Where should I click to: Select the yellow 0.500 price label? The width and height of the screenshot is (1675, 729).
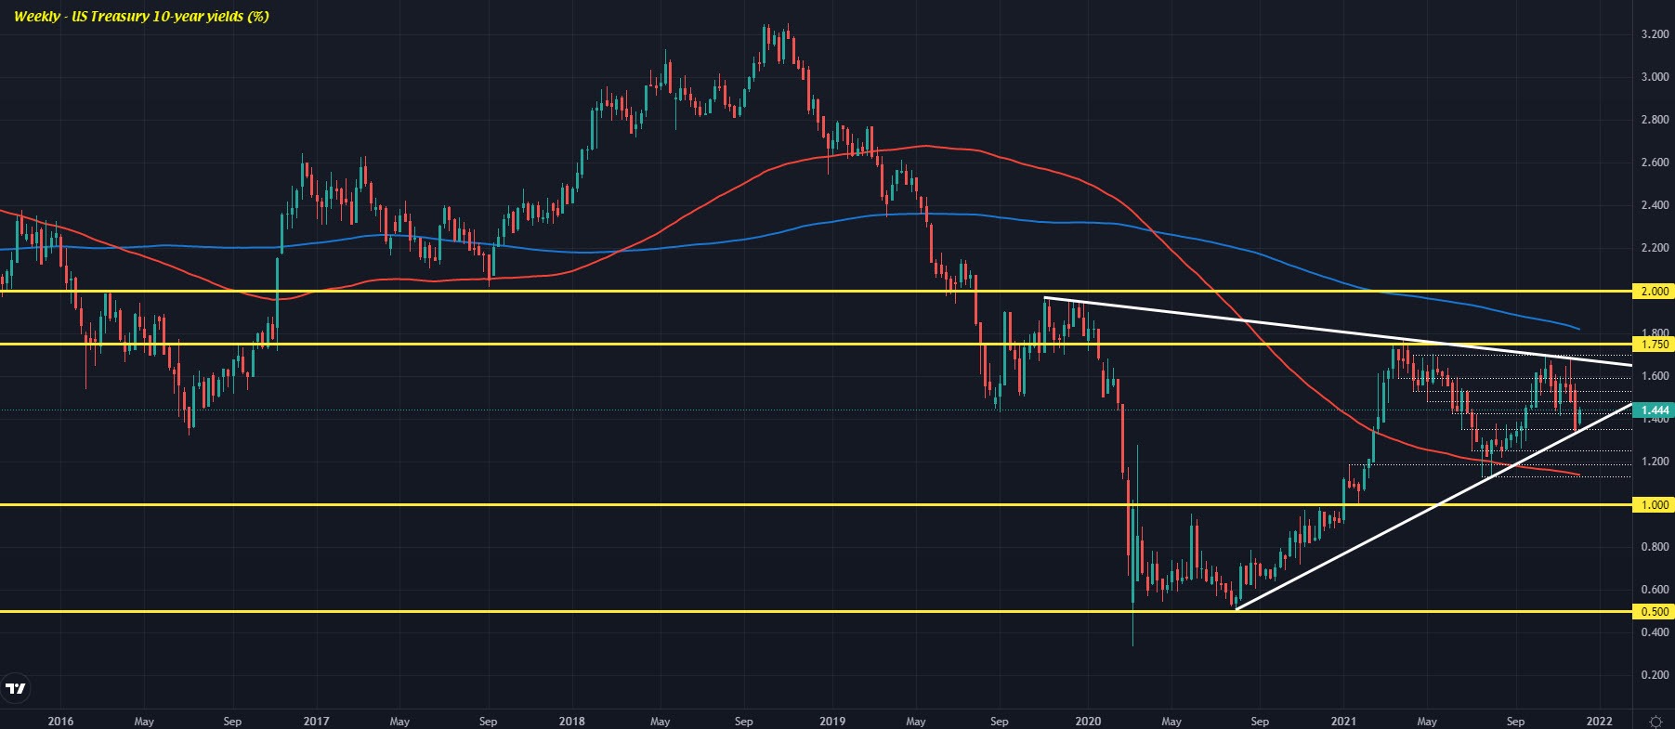click(x=1655, y=612)
